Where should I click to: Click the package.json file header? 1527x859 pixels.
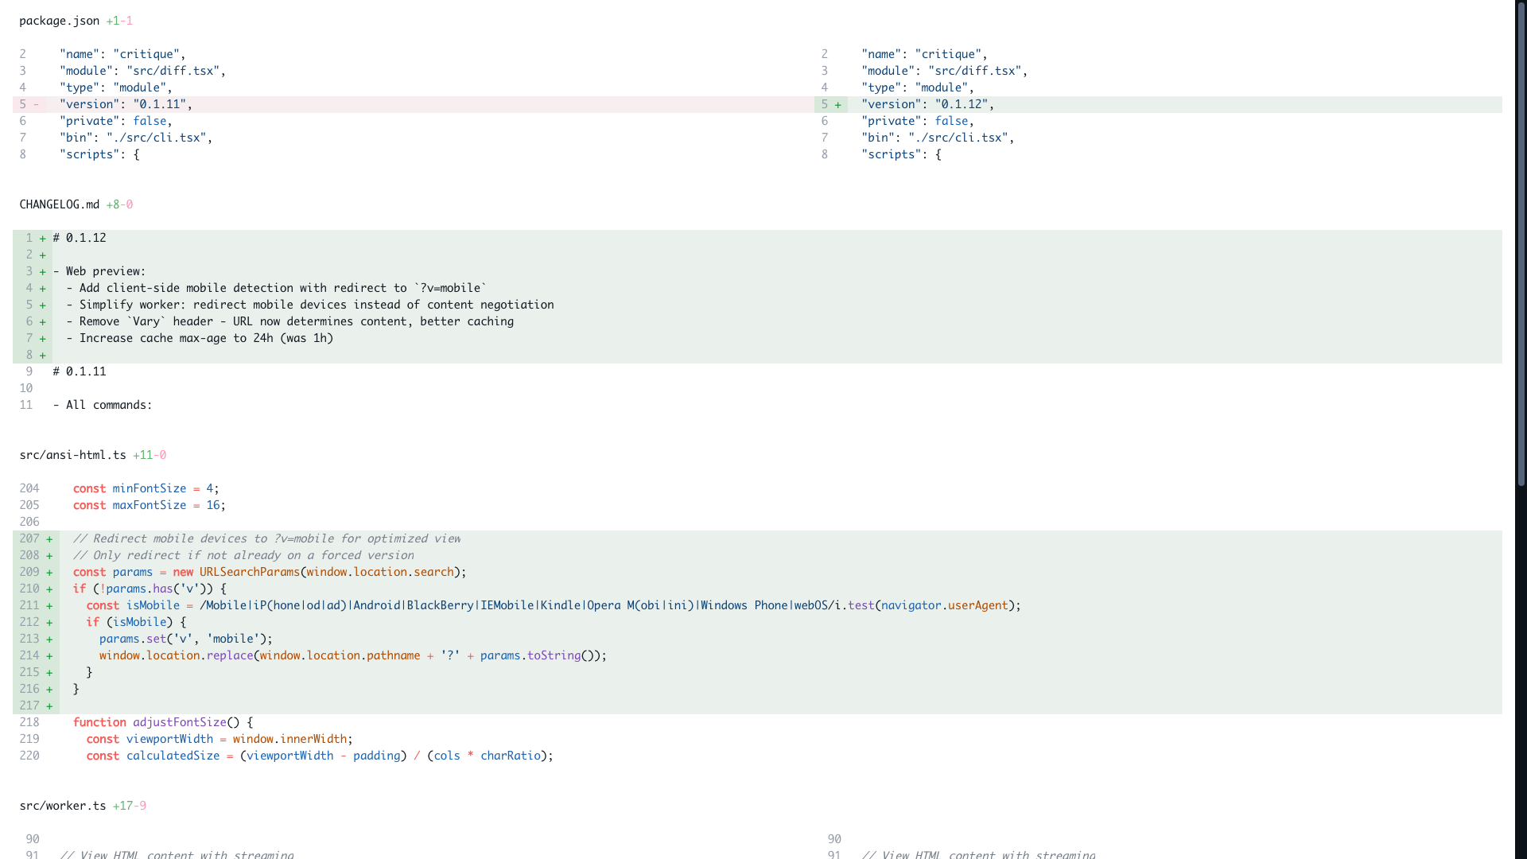[x=58, y=21]
